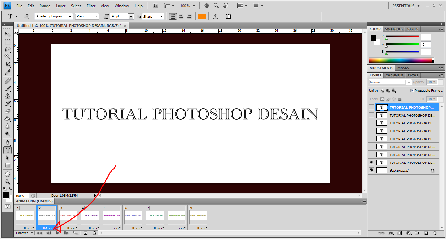Select the Rotate View tool in application bar

tap(225, 6)
